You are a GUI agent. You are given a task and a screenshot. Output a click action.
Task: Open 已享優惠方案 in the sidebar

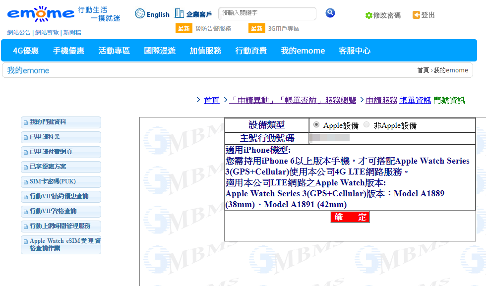tap(61, 167)
